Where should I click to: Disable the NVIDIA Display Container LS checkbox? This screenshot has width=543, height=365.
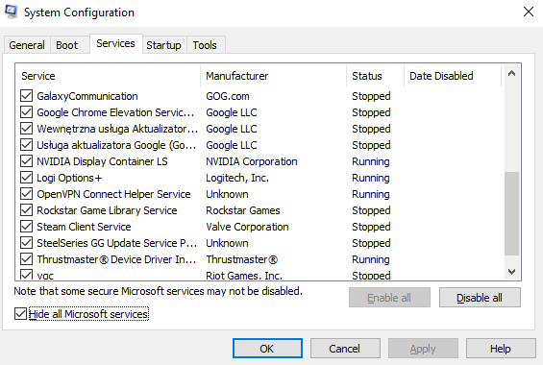point(26,161)
